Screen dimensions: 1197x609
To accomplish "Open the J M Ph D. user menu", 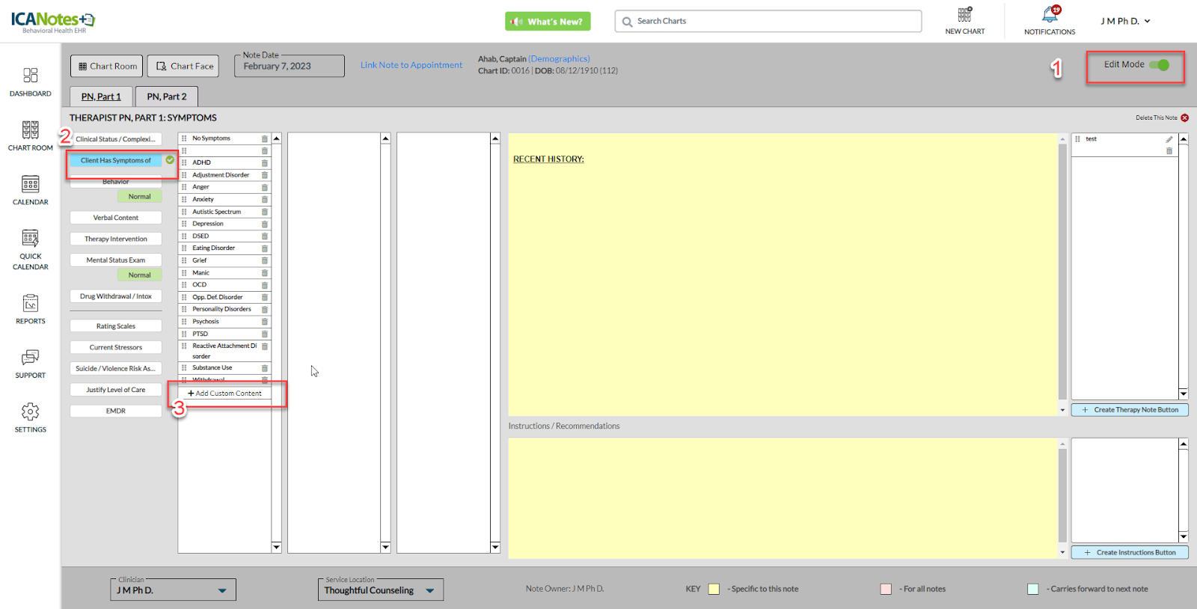I will coord(1125,22).
